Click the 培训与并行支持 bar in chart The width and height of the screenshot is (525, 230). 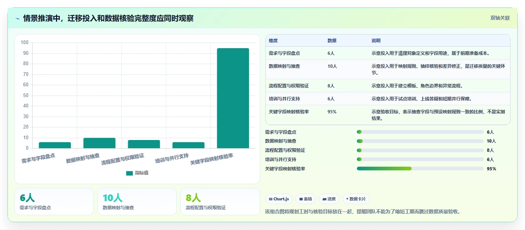click(188, 145)
